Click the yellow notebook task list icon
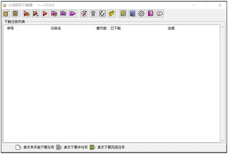This screenshot has width=228, height=154. pyautogui.click(x=15, y=13)
